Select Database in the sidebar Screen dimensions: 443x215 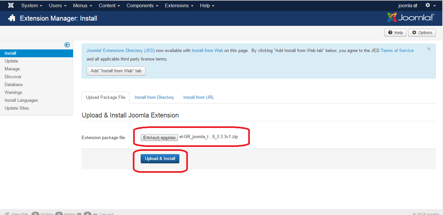coord(36,85)
